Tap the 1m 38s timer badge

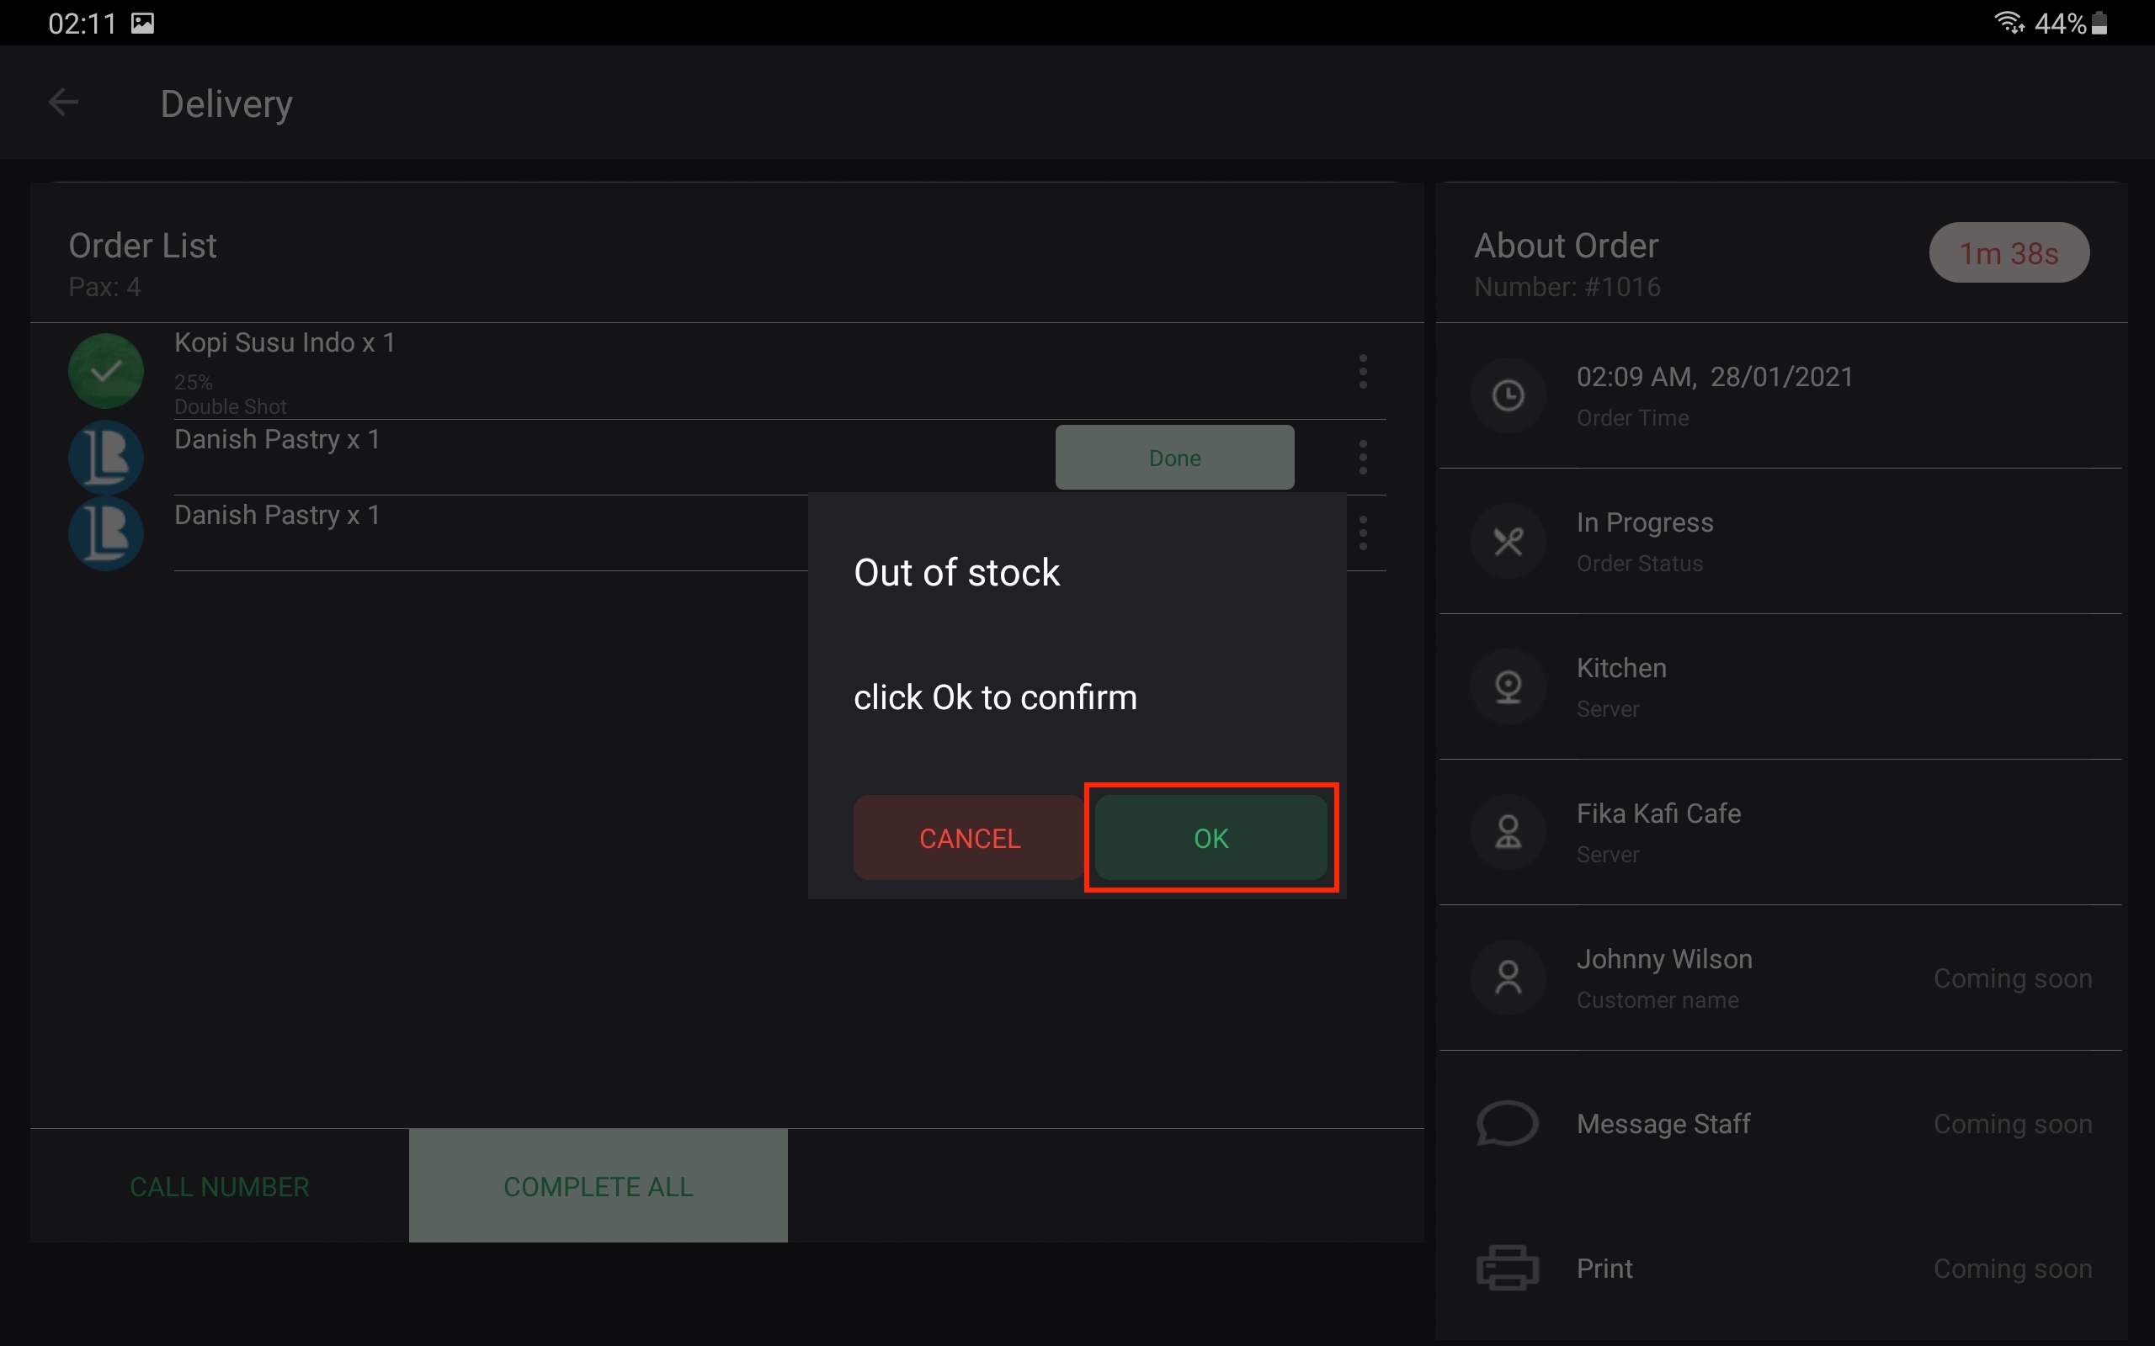pos(2008,253)
